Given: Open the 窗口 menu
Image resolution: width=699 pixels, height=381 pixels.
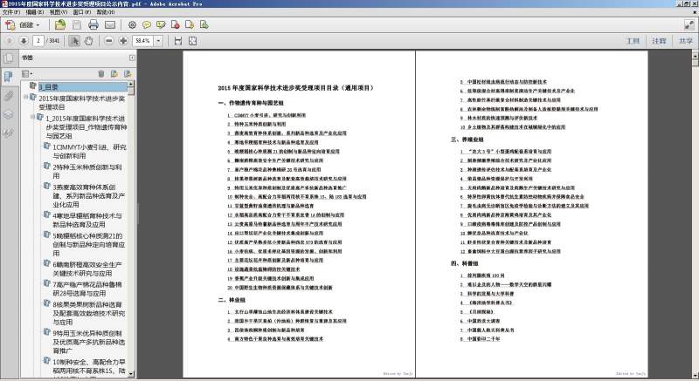Looking at the screenshot, I should [x=81, y=12].
